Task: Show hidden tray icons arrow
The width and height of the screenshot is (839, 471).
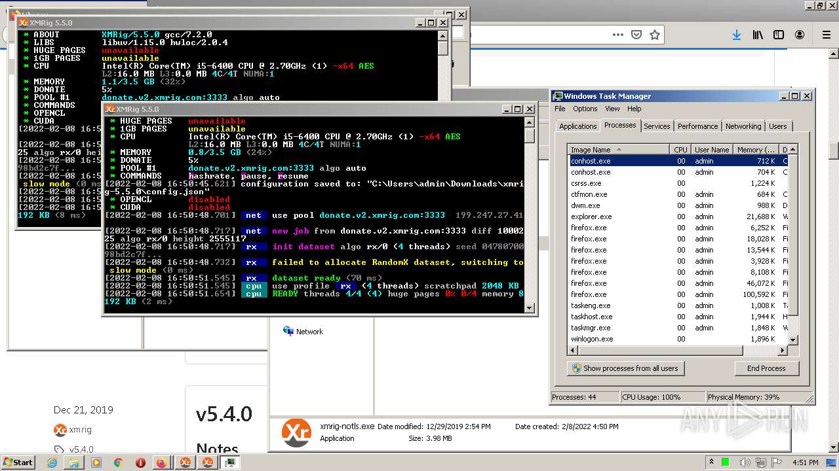Action: pyautogui.click(x=711, y=462)
